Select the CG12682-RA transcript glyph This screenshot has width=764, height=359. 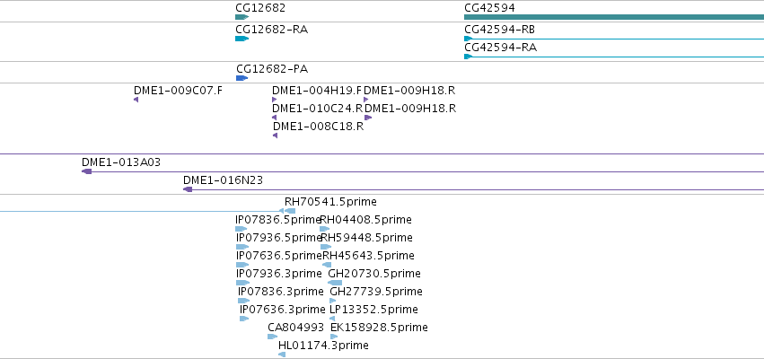[241, 39]
